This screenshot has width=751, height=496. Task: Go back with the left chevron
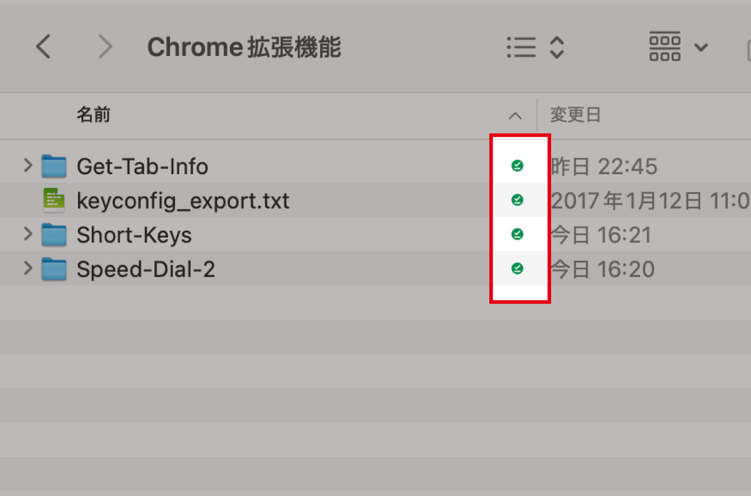point(43,47)
